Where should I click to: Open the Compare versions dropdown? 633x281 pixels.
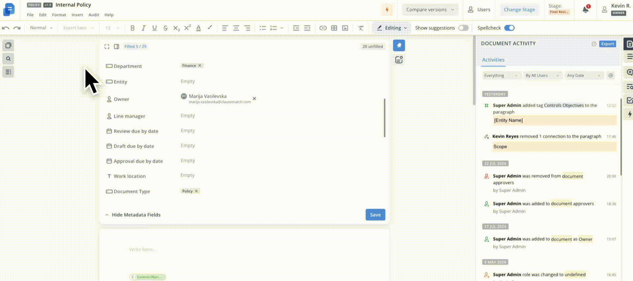pos(430,10)
